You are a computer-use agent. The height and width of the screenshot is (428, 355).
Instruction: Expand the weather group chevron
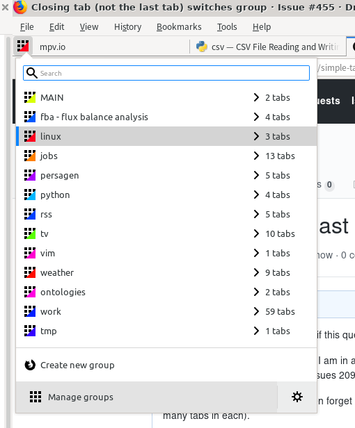[x=256, y=272]
